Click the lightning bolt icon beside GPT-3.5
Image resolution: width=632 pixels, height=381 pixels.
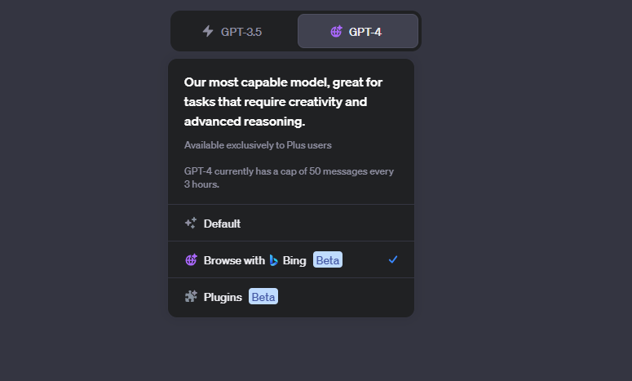[x=208, y=31]
